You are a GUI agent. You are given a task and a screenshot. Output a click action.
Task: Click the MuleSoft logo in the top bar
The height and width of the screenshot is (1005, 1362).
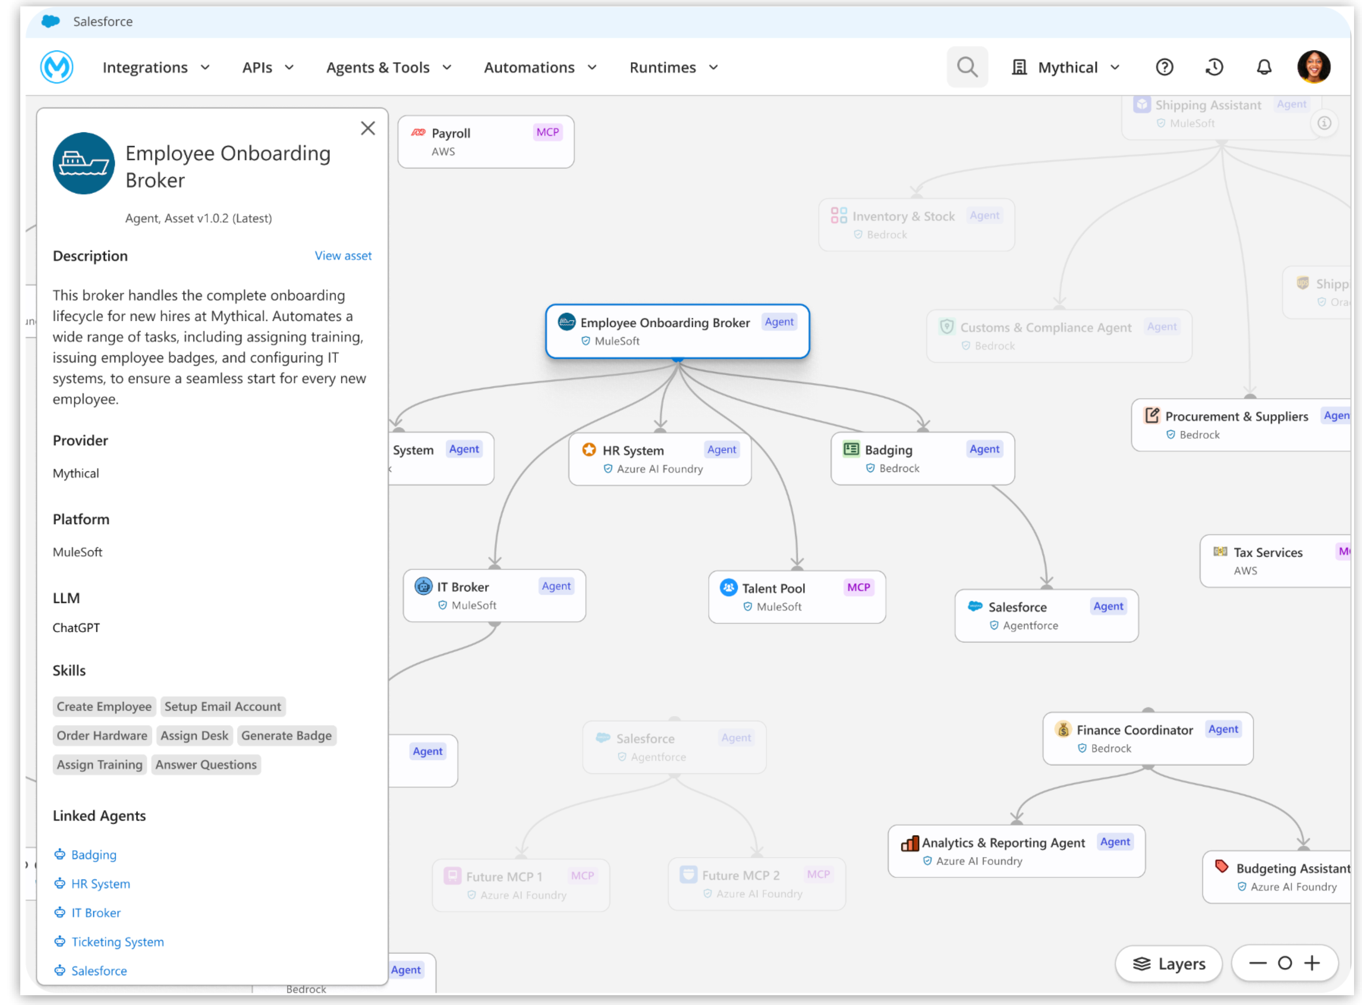pyautogui.click(x=57, y=67)
